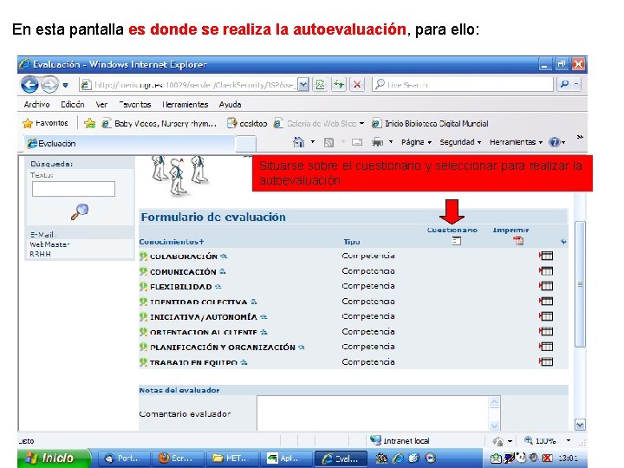The height and width of the screenshot is (468, 624).
Task: Open the Herramientas menu
Action: pos(185,105)
